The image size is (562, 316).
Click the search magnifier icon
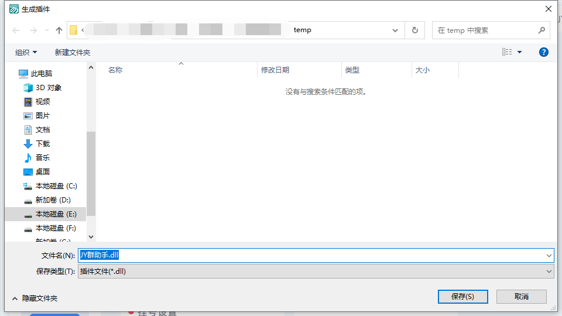pos(542,30)
